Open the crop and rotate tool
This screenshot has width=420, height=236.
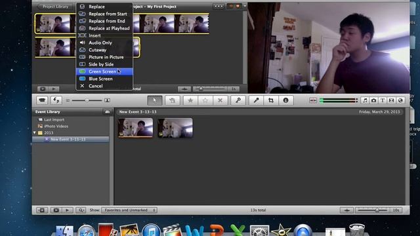point(271,100)
